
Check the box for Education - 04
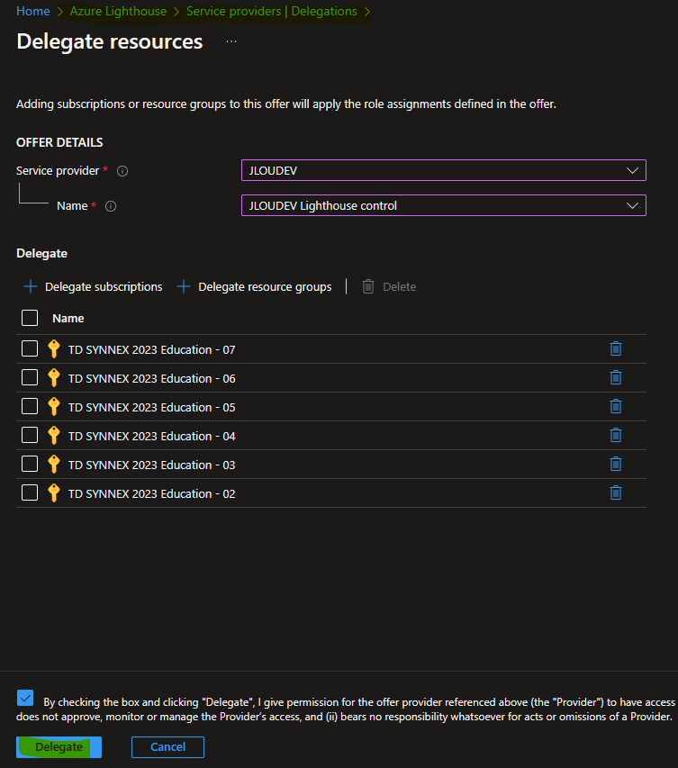30,435
